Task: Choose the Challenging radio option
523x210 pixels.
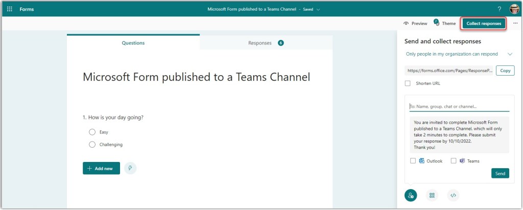Action: pos(92,145)
